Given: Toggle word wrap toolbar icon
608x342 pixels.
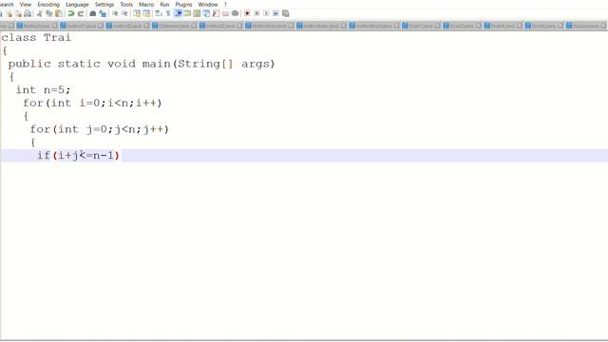Looking at the screenshot, I should 159,13.
